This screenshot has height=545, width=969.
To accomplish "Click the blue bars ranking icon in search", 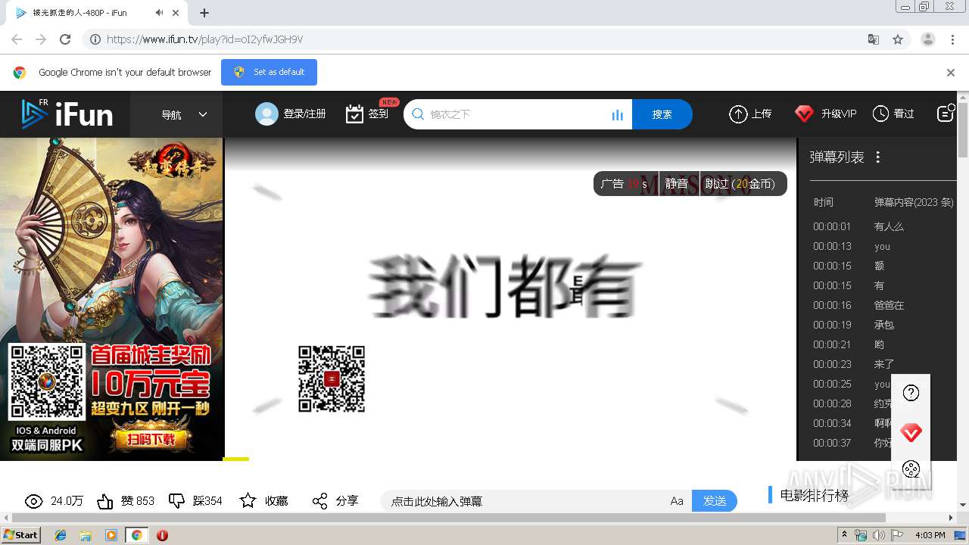I will (x=617, y=115).
